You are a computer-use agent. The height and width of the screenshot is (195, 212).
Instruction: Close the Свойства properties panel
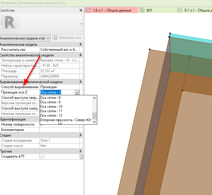(81, 10)
